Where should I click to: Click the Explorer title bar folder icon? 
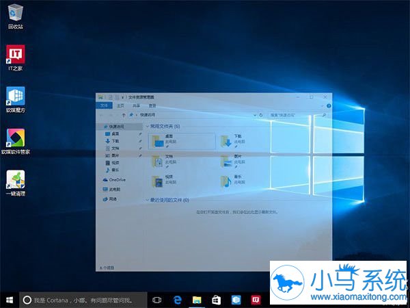[x=100, y=97]
